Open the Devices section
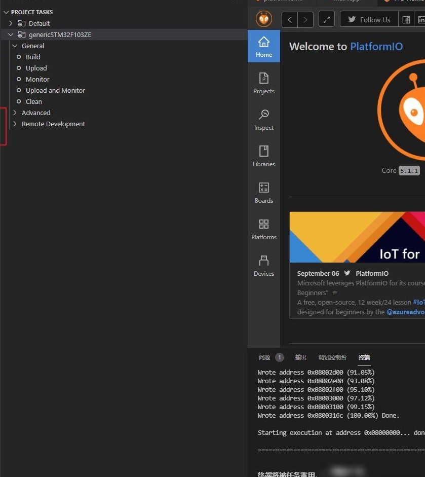This screenshot has height=477, width=425. 263,266
